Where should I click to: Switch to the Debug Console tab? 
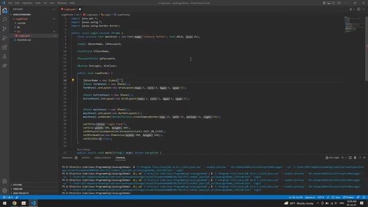coord(102,158)
